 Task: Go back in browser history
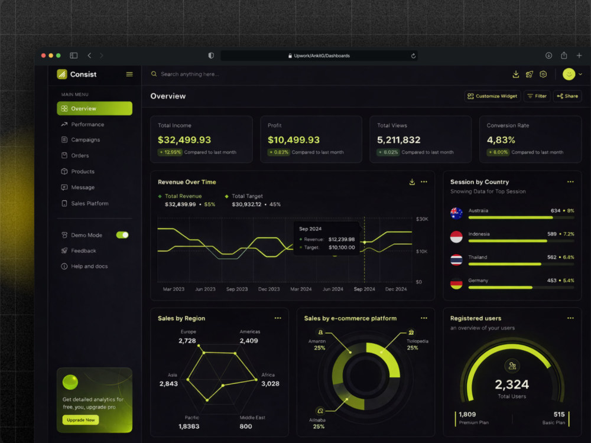pyautogui.click(x=89, y=56)
